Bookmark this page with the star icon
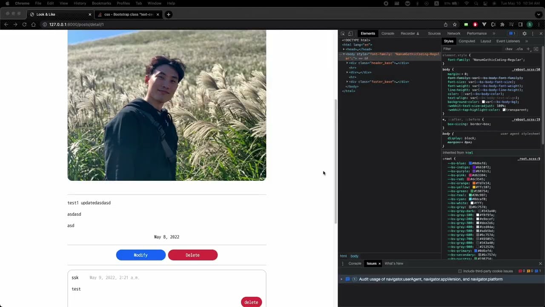 pyautogui.click(x=455, y=24)
